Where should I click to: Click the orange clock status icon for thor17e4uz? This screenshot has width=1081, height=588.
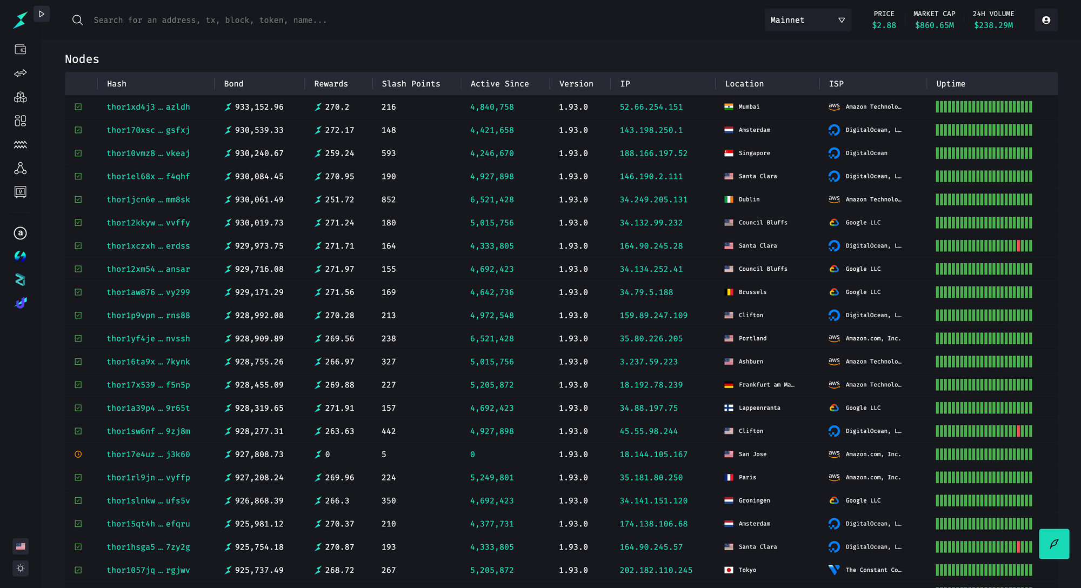[x=78, y=455]
